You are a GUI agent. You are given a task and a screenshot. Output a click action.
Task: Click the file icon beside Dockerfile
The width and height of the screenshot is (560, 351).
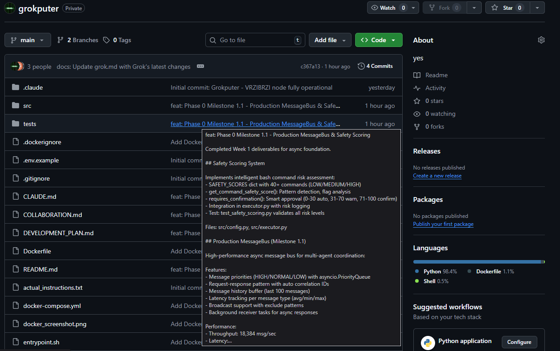coord(16,251)
